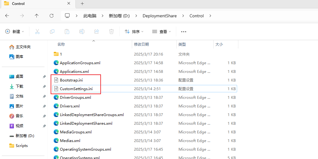318x159 pixels.
Task: Expand chevron after Control breadcrumb
Action: click(x=210, y=16)
